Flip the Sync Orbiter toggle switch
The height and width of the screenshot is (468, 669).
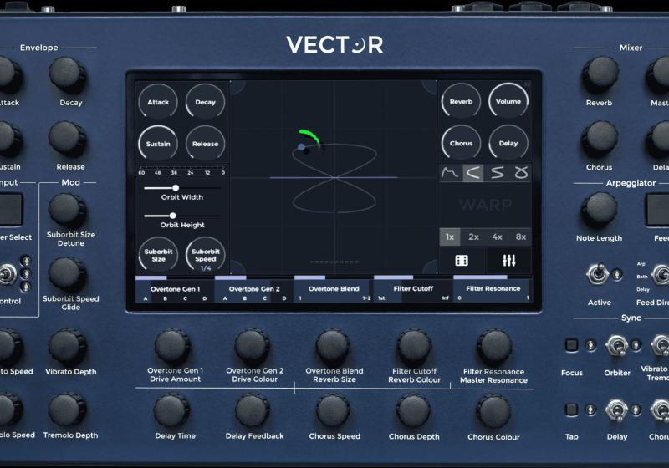[x=616, y=345]
